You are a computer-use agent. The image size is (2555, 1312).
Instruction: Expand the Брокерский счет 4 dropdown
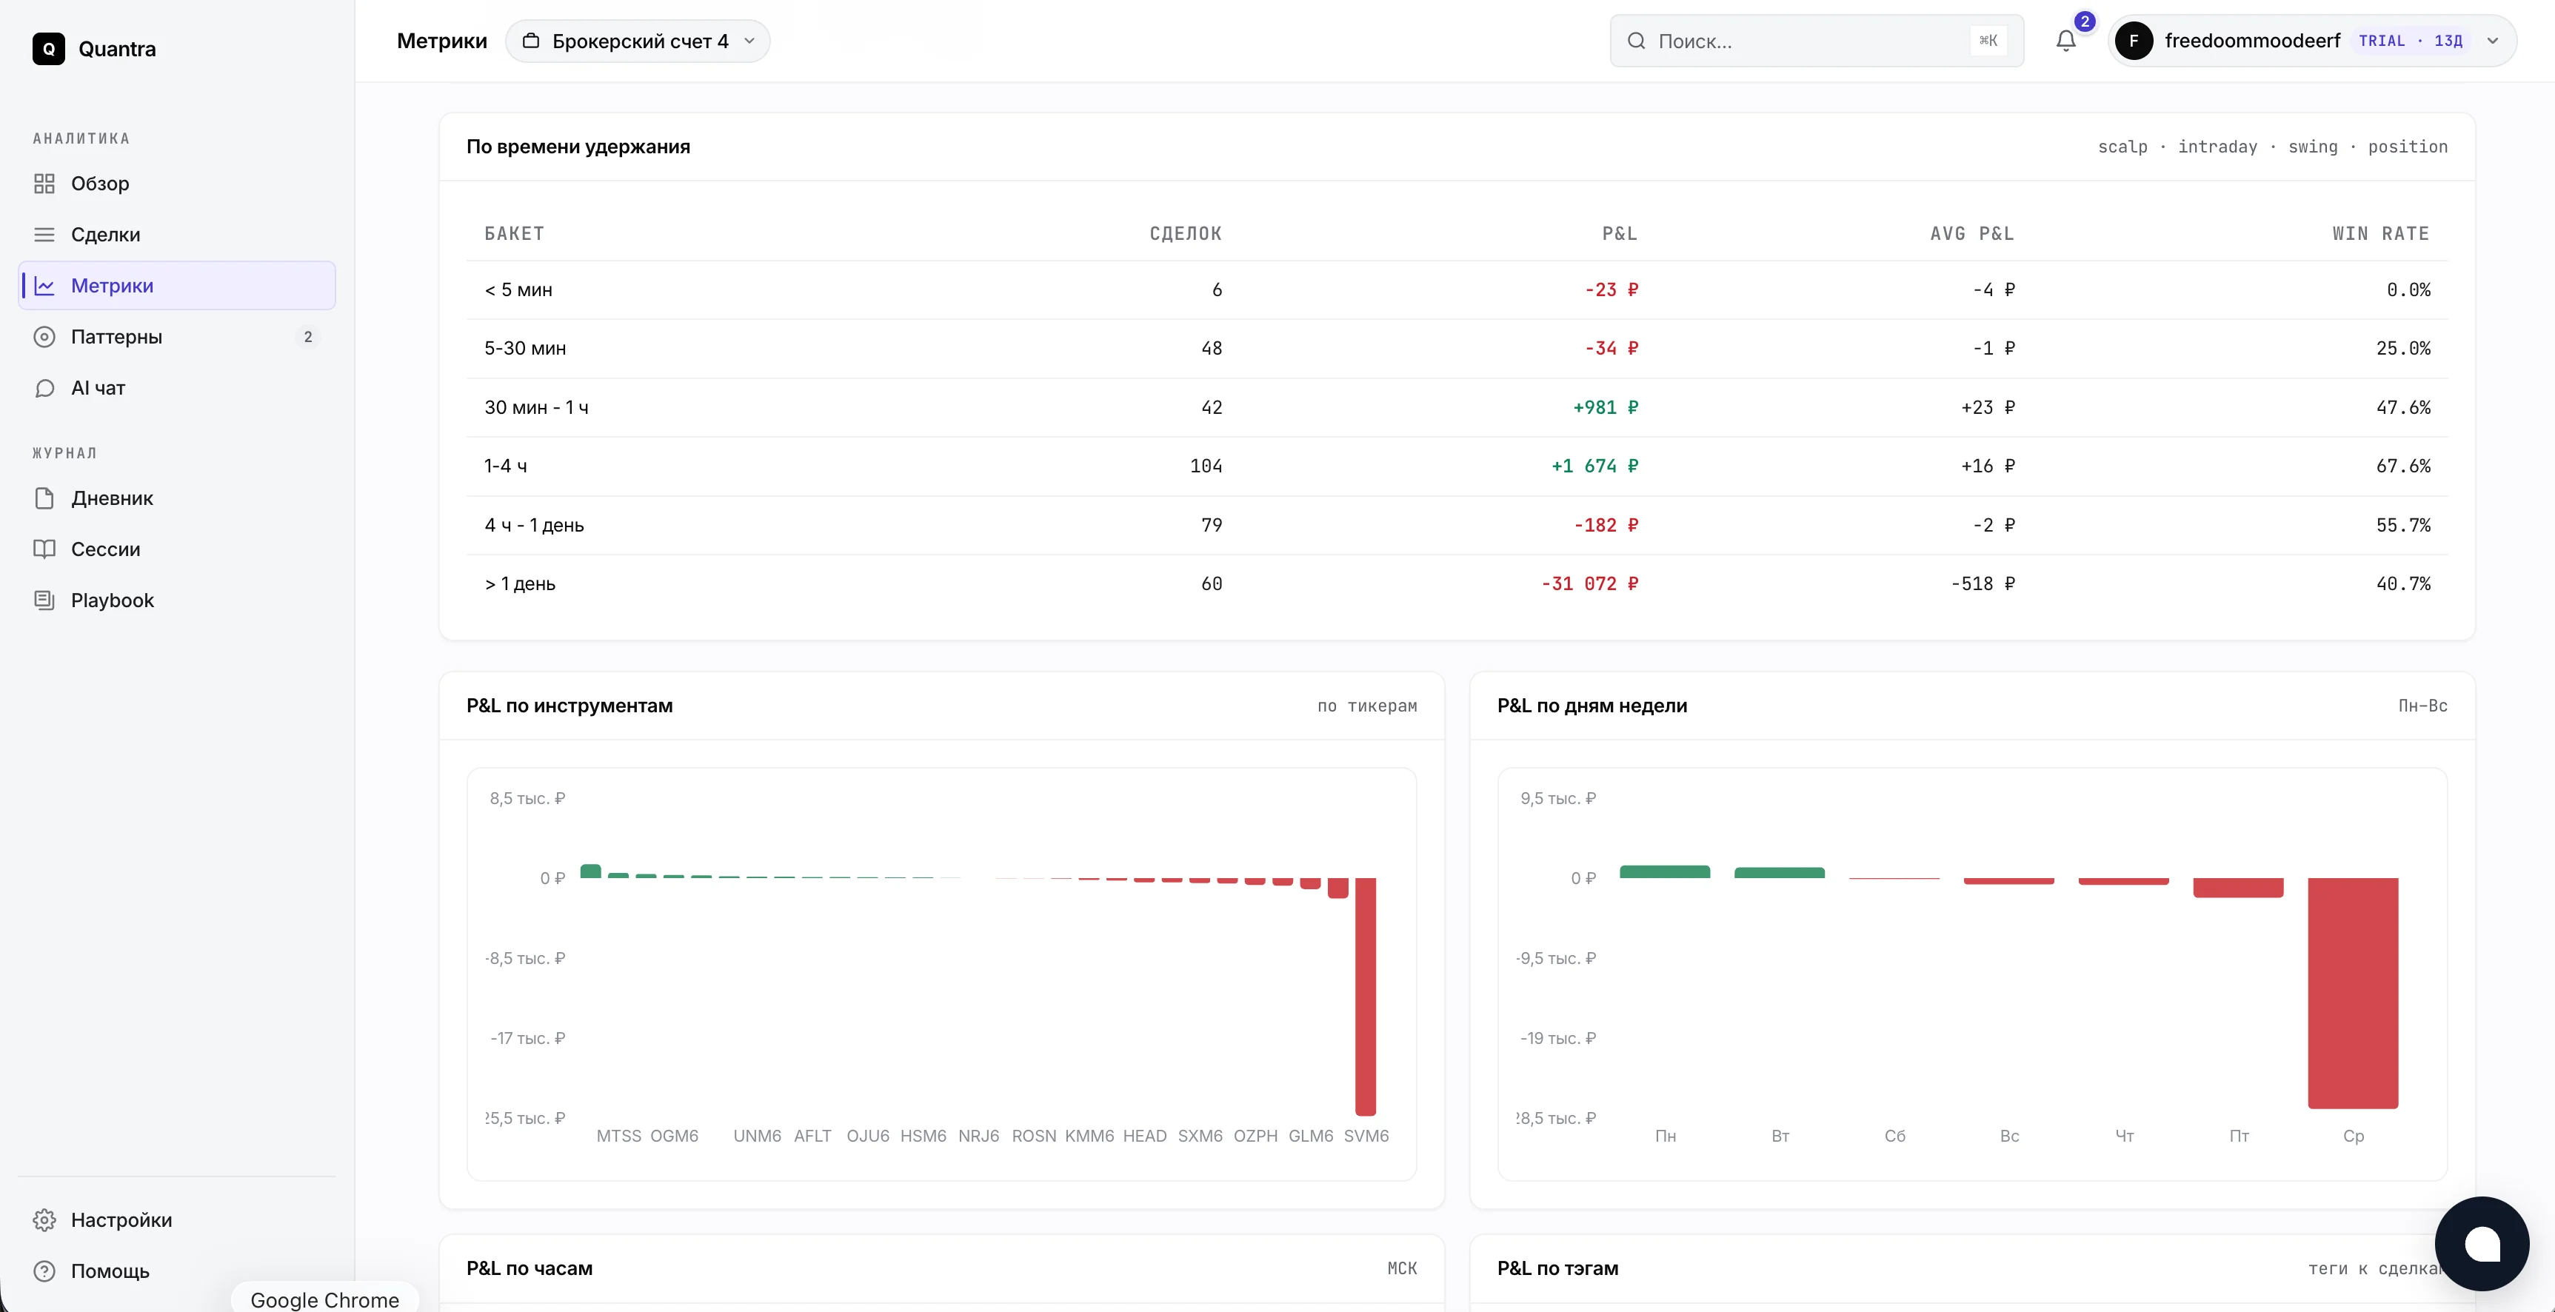click(638, 41)
